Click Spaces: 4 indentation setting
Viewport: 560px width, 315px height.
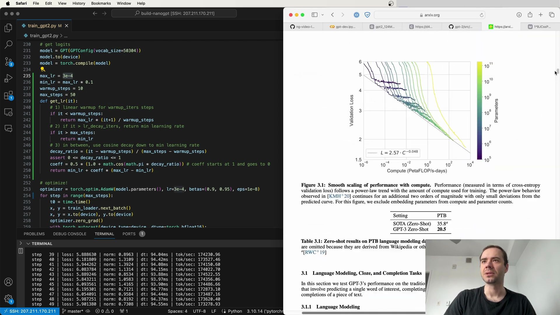(x=177, y=311)
